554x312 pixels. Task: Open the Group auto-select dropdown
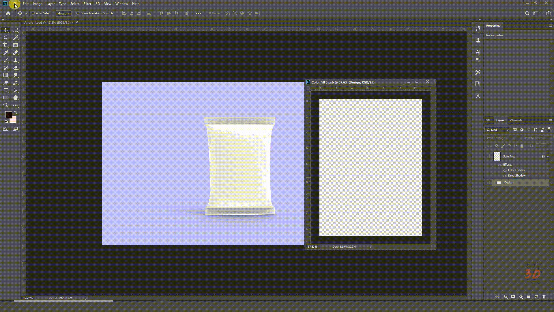pos(64,13)
